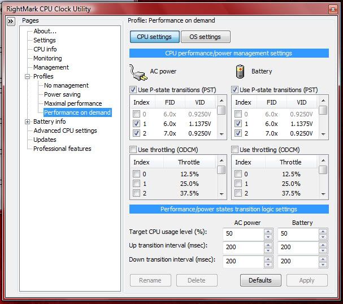
Task: Decrease Battery Down transition interval
Action: pos(323,264)
